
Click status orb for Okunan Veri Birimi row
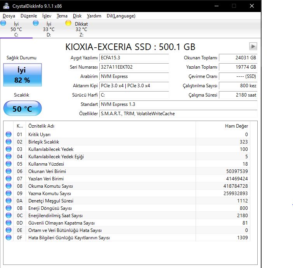9,171
